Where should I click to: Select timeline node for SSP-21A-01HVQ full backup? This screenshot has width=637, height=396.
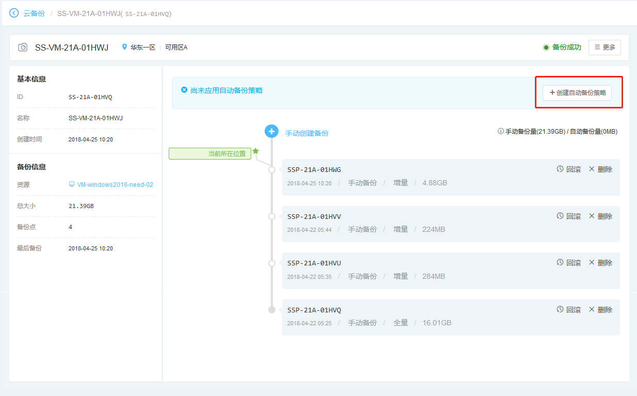pos(272,310)
